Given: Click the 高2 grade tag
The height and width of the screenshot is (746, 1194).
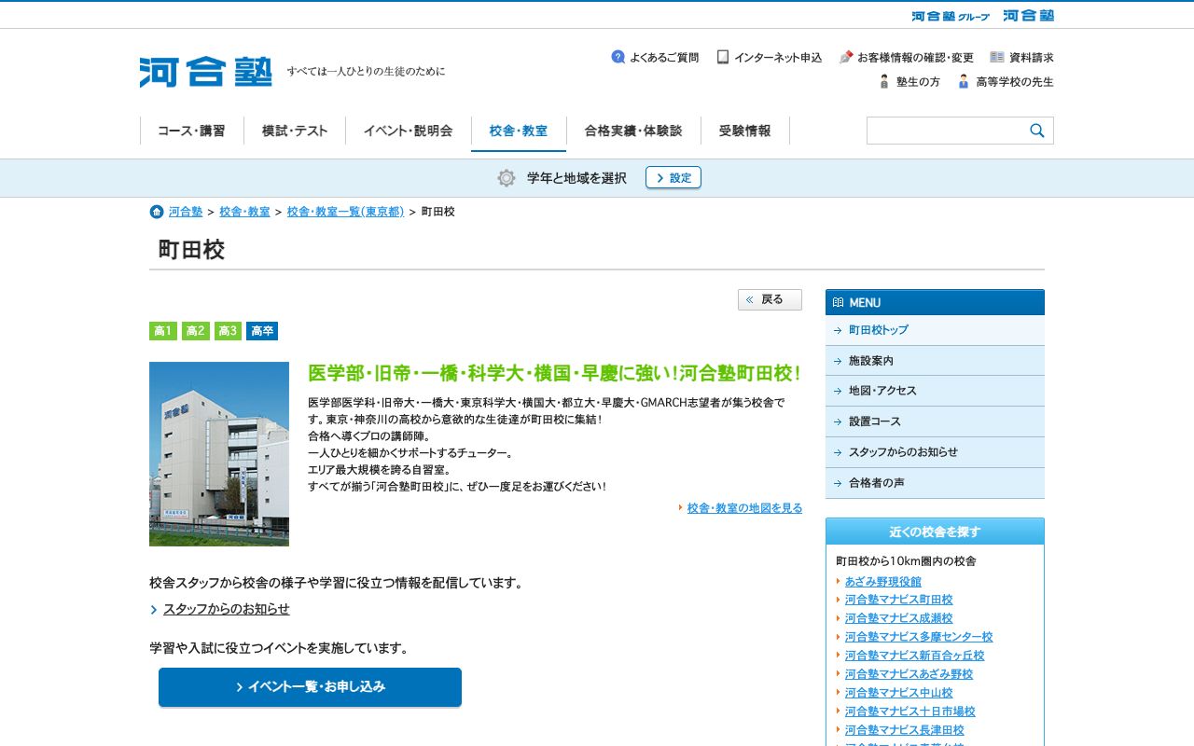Looking at the screenshot, I should tap(196, 331).
